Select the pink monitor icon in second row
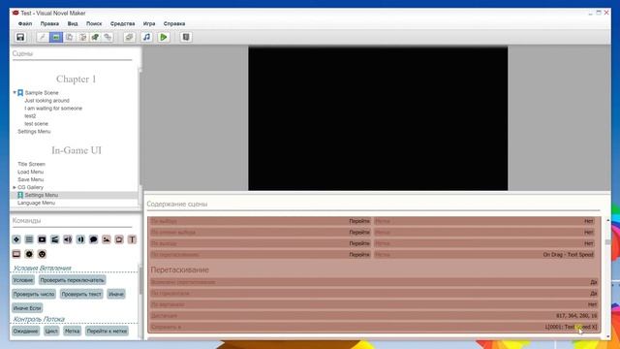The height and width of the screenshot is (349, 620). click(16, 254)
